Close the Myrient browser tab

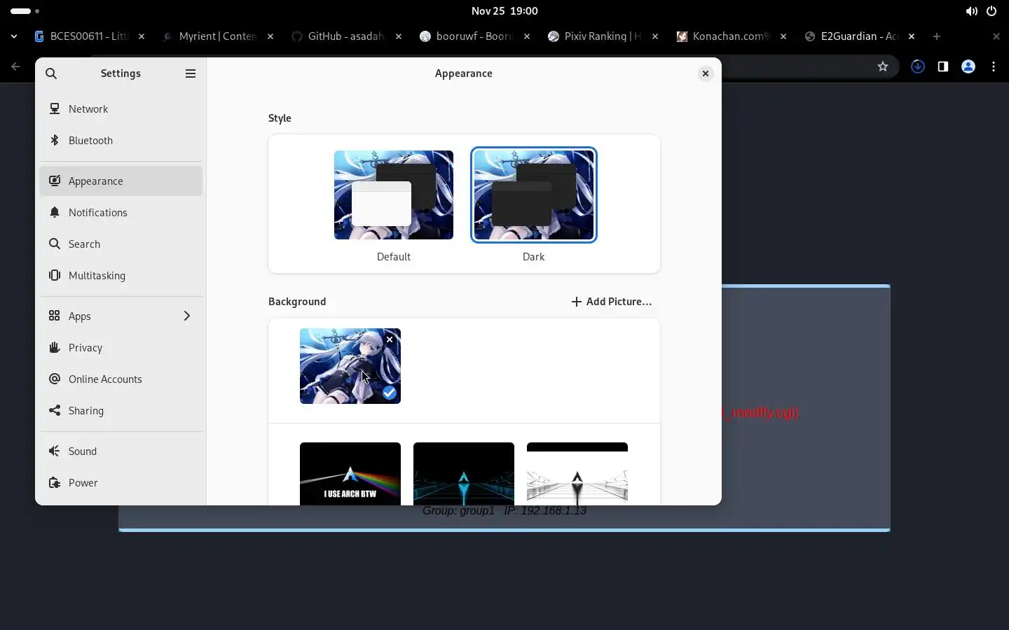270,36
